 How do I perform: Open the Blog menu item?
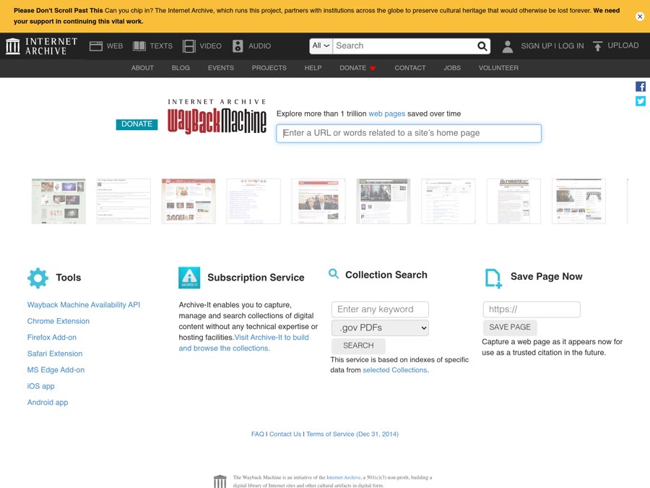click(x=181, y=68)
